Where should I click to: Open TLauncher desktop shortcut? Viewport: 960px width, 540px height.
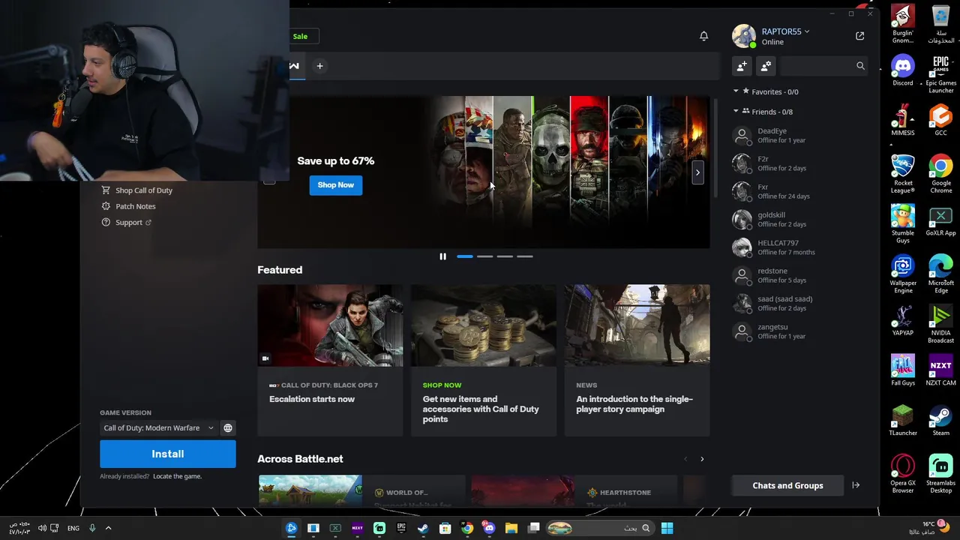click(x=903, y=421)
